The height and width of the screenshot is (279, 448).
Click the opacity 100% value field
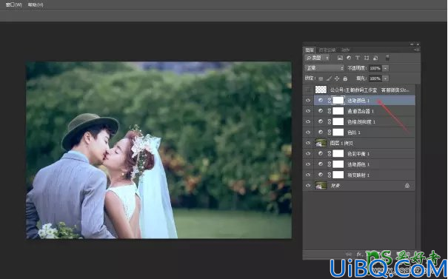pos(375,68)
